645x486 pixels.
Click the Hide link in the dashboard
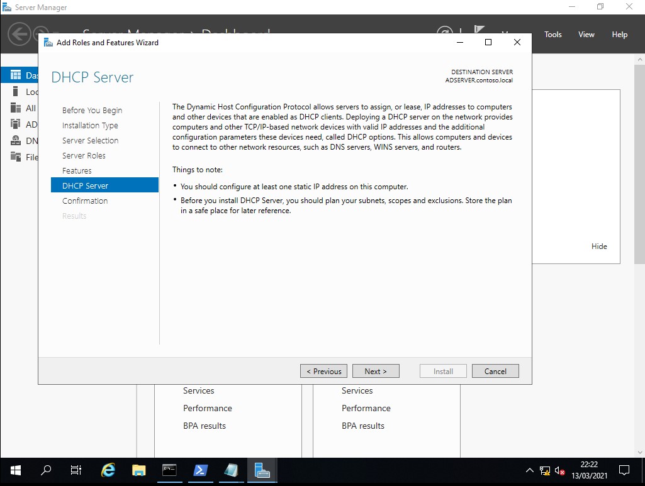599,246
